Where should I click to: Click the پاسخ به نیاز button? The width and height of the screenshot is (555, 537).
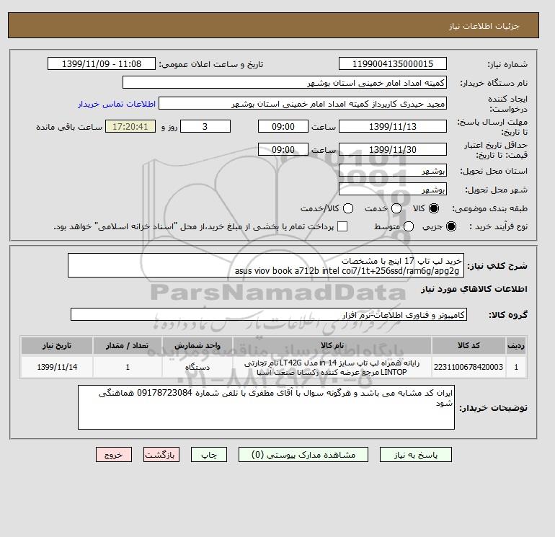click(x=416, y=455)
